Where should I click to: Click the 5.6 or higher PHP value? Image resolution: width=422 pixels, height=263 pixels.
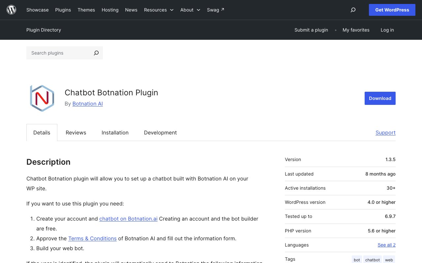tap(382, 231)
